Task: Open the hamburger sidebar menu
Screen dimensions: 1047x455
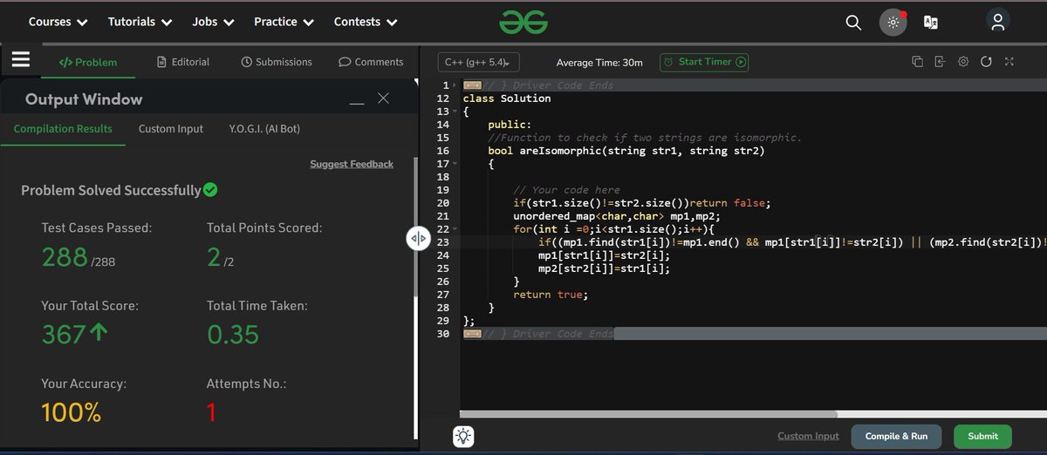Action: tap(21, 59)
